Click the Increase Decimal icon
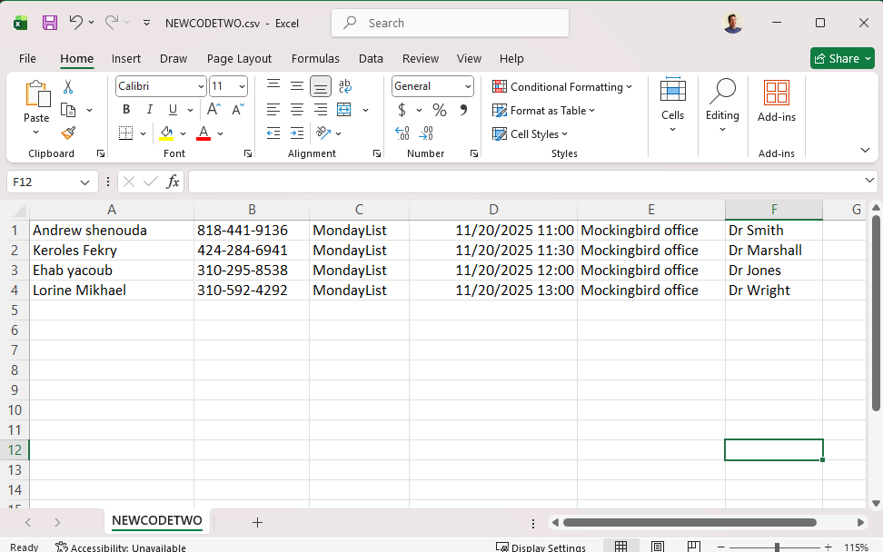883x552 pixels. [x=402, y=133]
